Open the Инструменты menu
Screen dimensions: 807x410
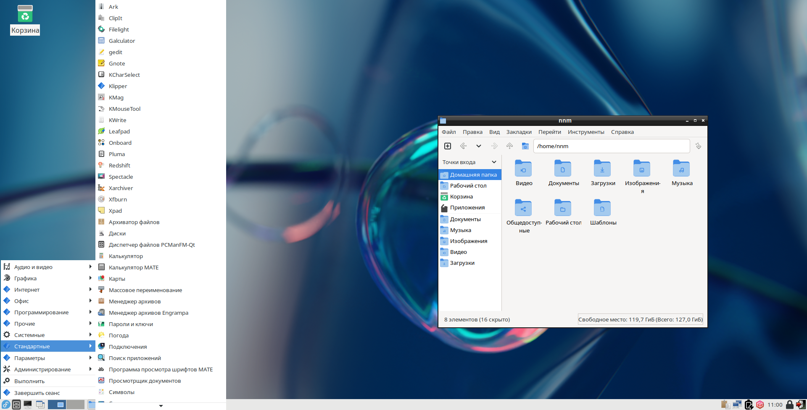585,132
